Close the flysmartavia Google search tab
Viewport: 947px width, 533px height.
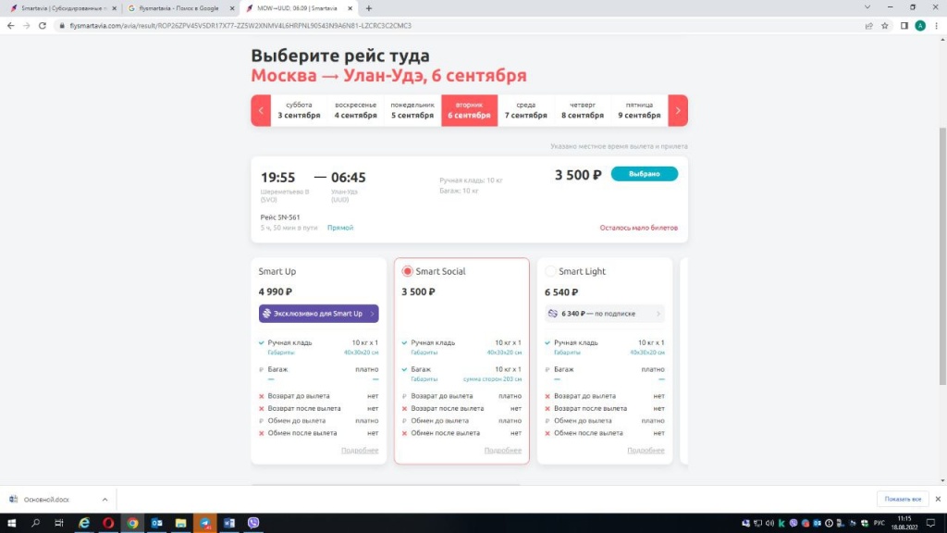[x=232, y=8]
